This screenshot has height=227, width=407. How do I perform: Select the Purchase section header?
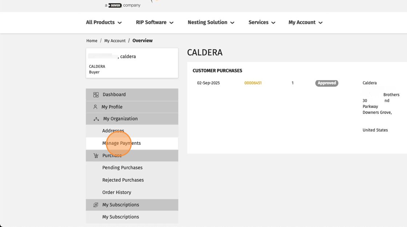coord(132,155)
